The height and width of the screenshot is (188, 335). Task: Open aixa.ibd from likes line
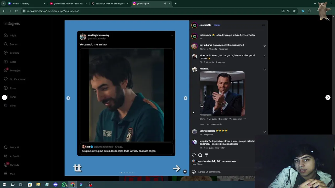[x=211, y=161]
